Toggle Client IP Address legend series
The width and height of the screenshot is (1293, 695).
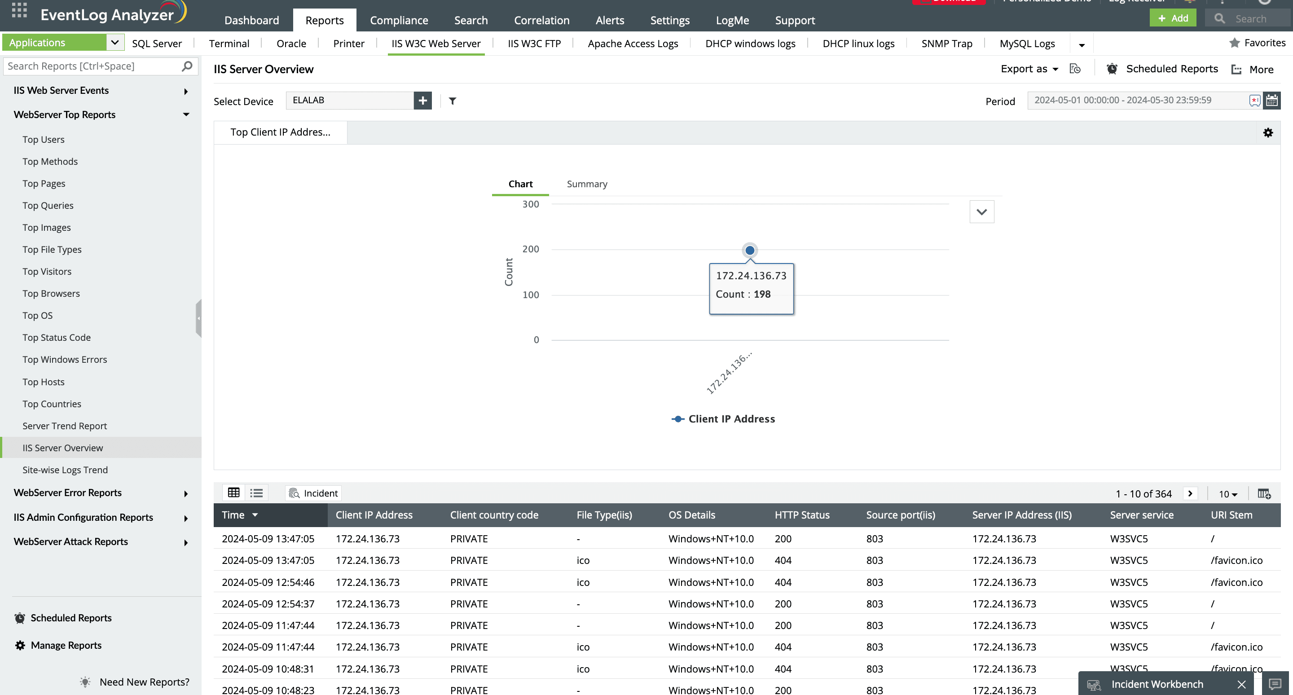pos(723,419)
